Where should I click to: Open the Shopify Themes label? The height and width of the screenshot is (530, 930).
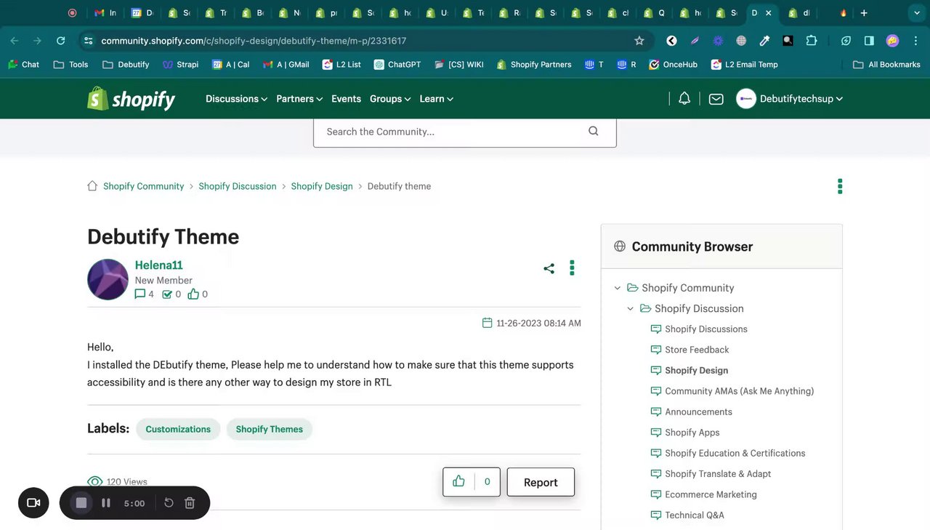click(x=269, y=429)
